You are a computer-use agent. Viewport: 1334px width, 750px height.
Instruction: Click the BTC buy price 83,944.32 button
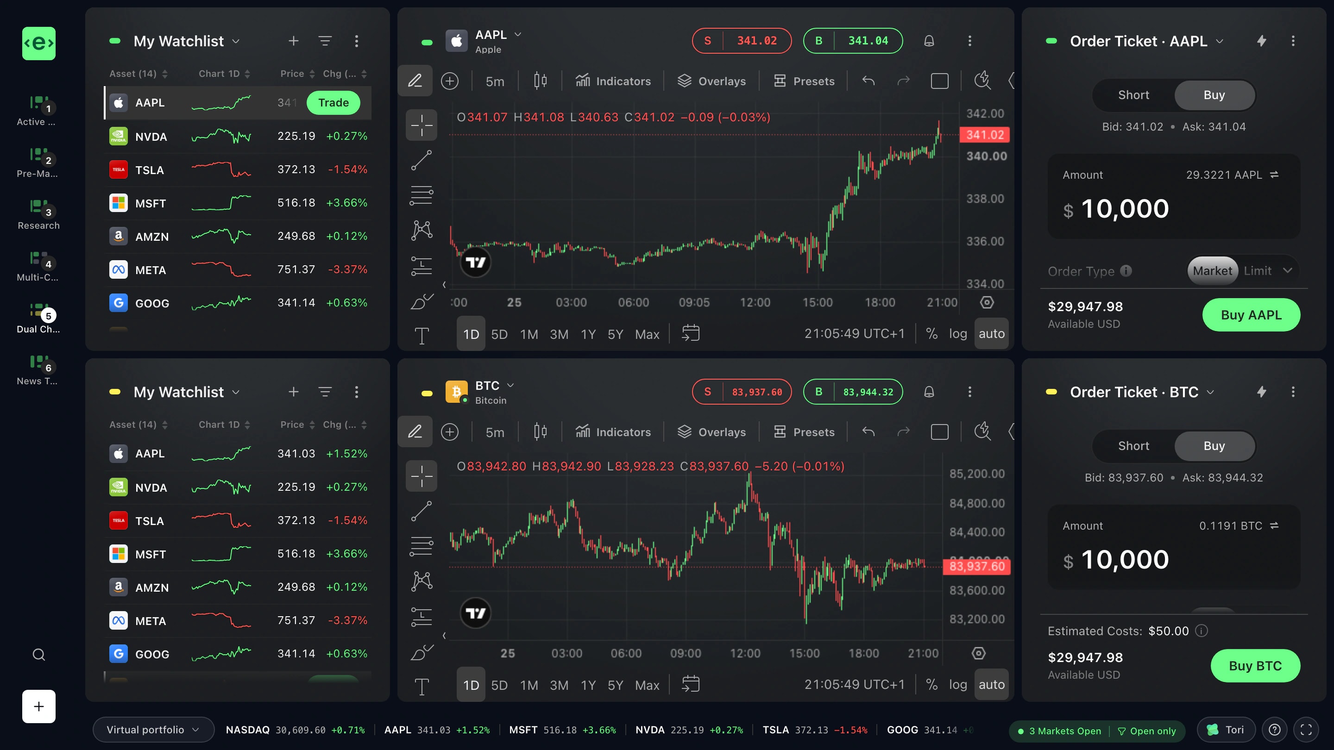pos(853,392)
